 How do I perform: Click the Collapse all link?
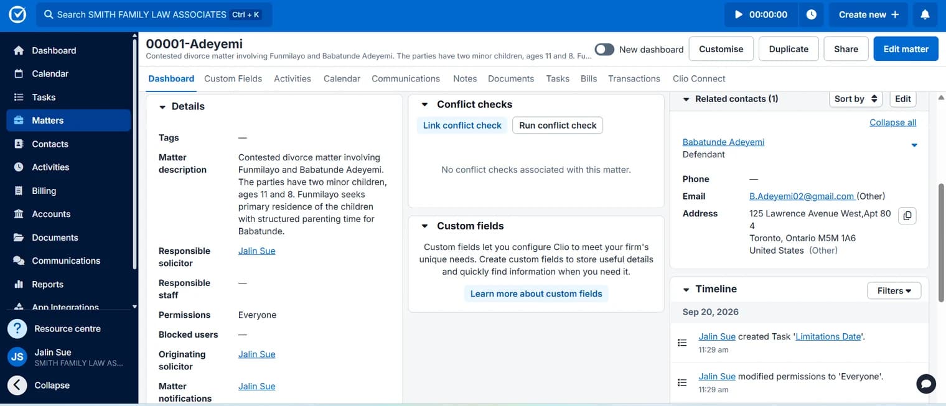(892, 122)
